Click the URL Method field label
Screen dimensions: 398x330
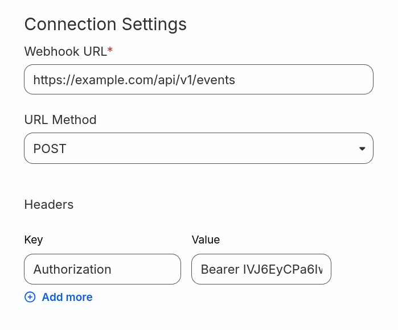(60, 119)
